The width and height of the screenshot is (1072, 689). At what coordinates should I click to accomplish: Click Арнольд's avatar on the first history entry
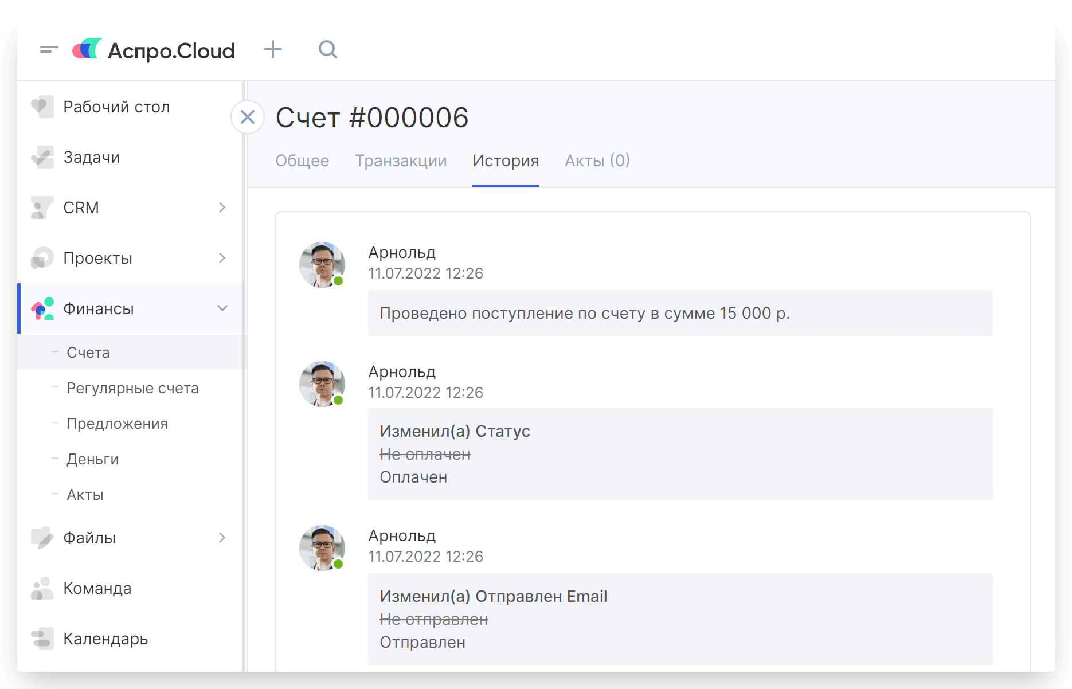pyautogui.click(x=322, y=265)
